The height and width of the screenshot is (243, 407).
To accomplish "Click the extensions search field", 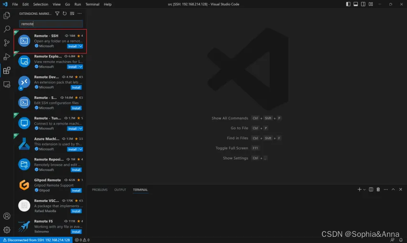I will (51, 24).
